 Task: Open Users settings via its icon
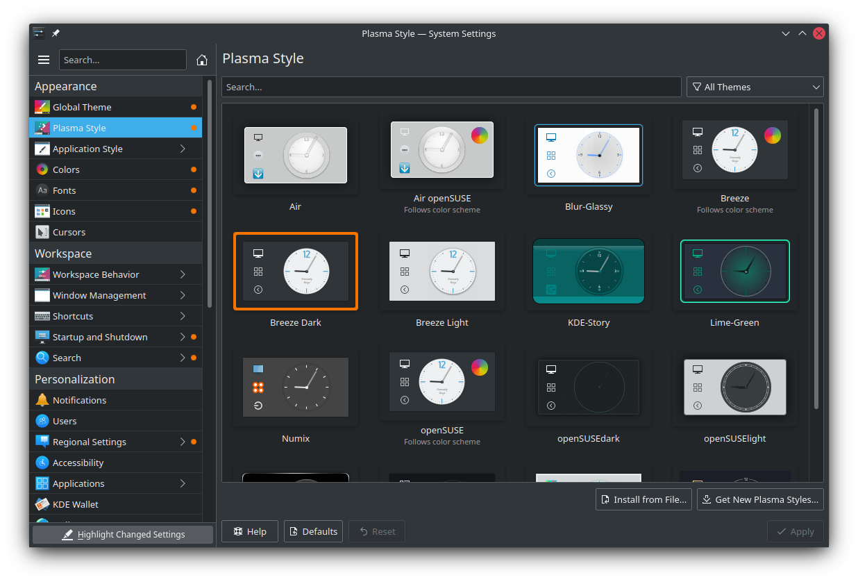click(x=42, y=420)
